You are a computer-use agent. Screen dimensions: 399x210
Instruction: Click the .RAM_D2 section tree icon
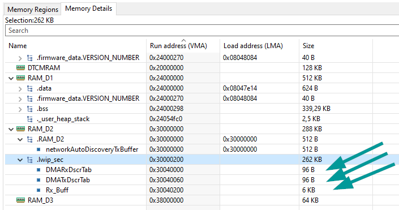(30, 139)
